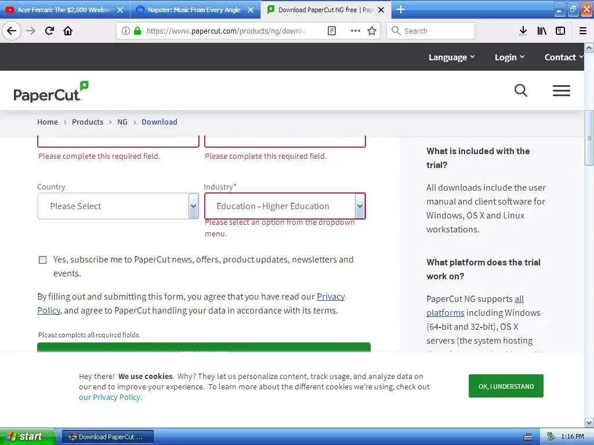Click 'Please complete all required fields.' message
Screen dimensions: 594x445
tap(89, 335)
